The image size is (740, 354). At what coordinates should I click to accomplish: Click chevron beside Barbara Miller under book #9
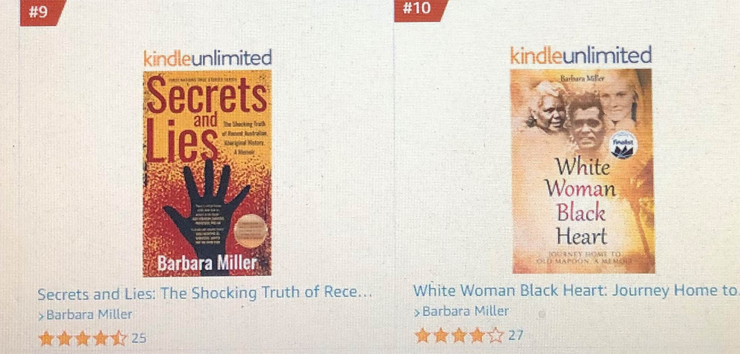(42, 316)
